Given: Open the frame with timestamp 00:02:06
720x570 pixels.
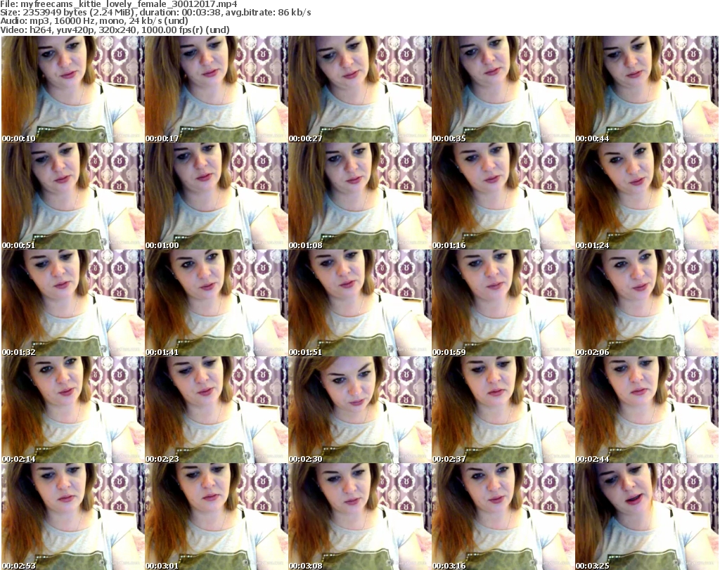Looking at the screenshot, I should (647, 303).
